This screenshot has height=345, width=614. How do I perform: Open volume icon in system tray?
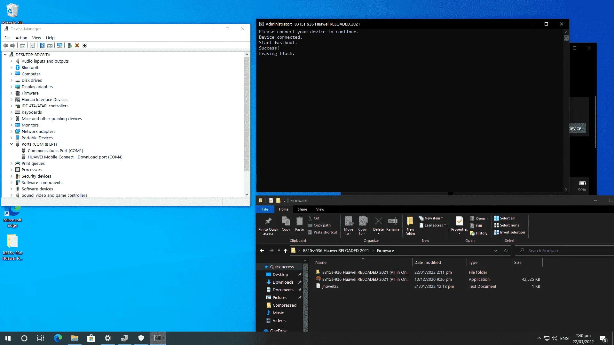click(555, 338)
